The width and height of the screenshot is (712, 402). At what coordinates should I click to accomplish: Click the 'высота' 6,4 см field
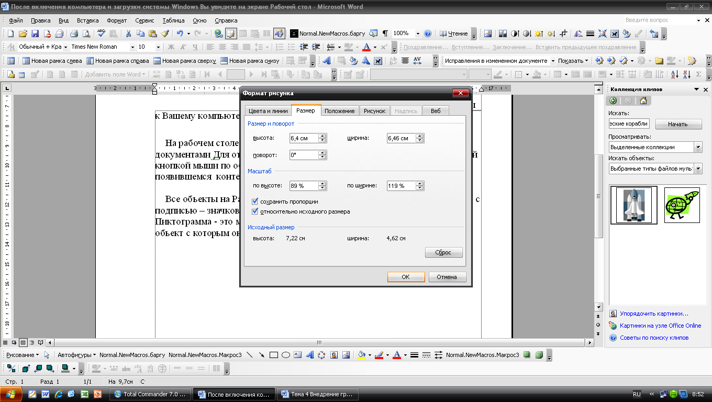click(x=304, y=138)
